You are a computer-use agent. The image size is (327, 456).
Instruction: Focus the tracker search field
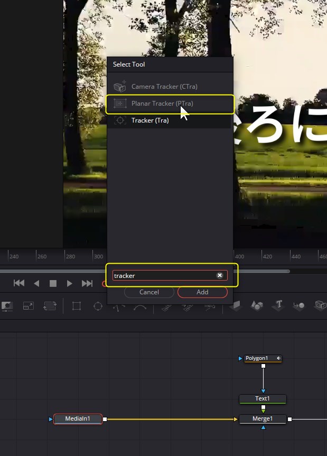[x=170, y=275]
